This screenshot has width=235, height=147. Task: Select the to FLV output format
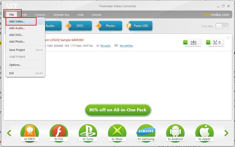click(59, 133)
